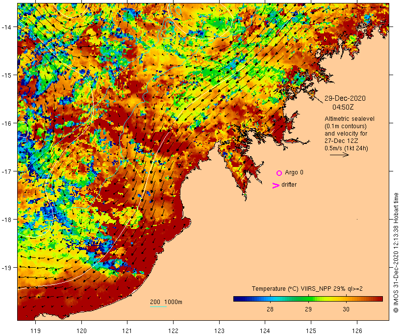Click latitude axis label -15
Screen dimensions: 402x334
pos(6,75)
